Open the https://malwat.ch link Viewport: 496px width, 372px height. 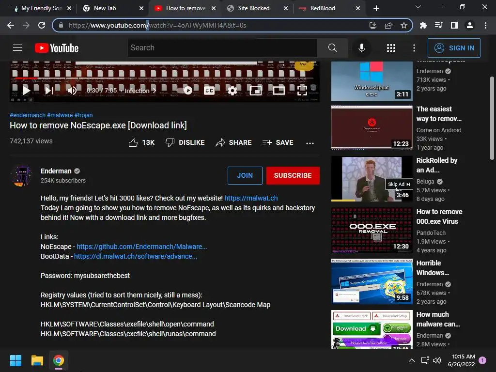(251, 198)
